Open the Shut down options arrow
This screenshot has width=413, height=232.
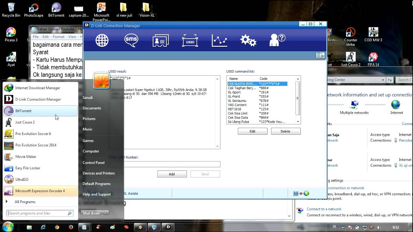coord(106,213)
